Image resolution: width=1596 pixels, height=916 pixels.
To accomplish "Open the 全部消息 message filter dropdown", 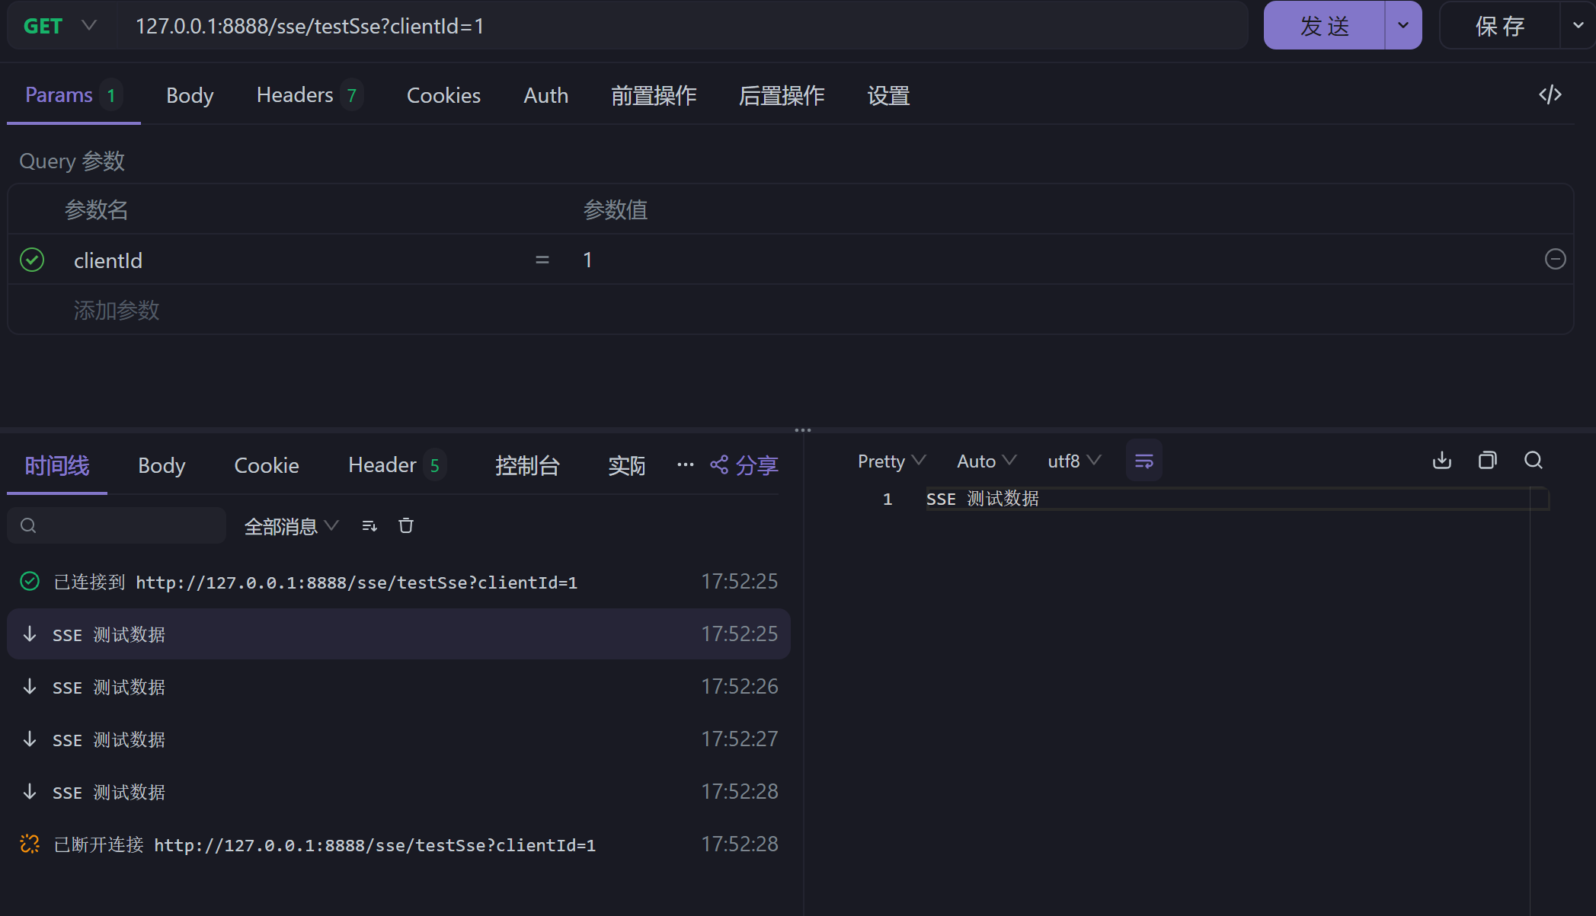I will [290, 525].
